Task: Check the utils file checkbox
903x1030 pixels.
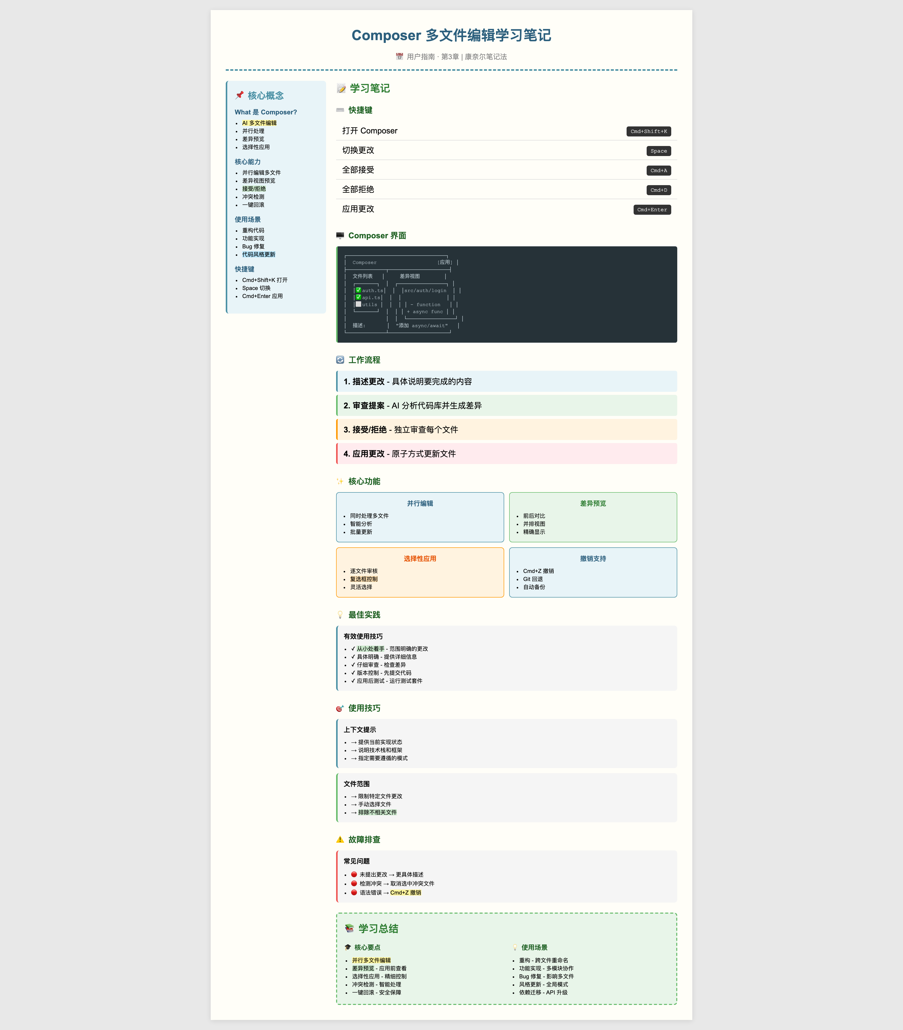Action: (358, 304)
